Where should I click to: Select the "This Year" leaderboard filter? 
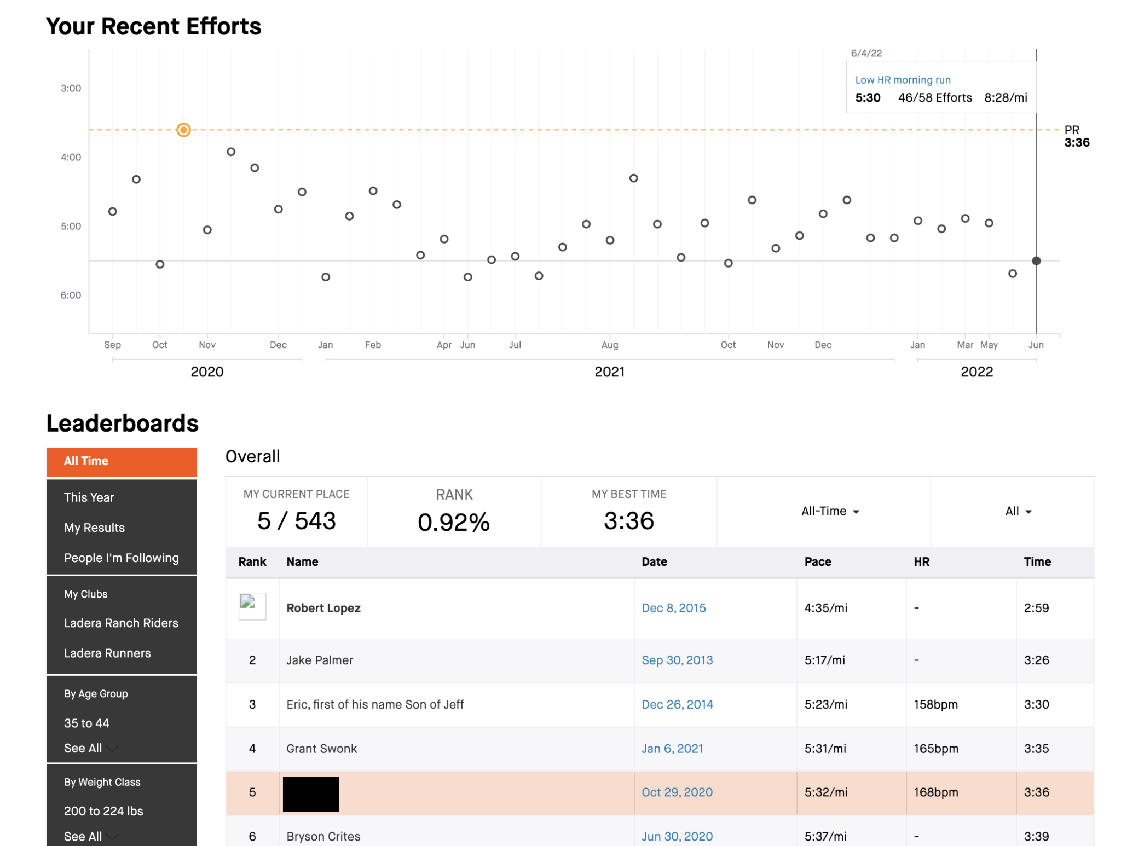pyautogui.click(x=89, y=497)
